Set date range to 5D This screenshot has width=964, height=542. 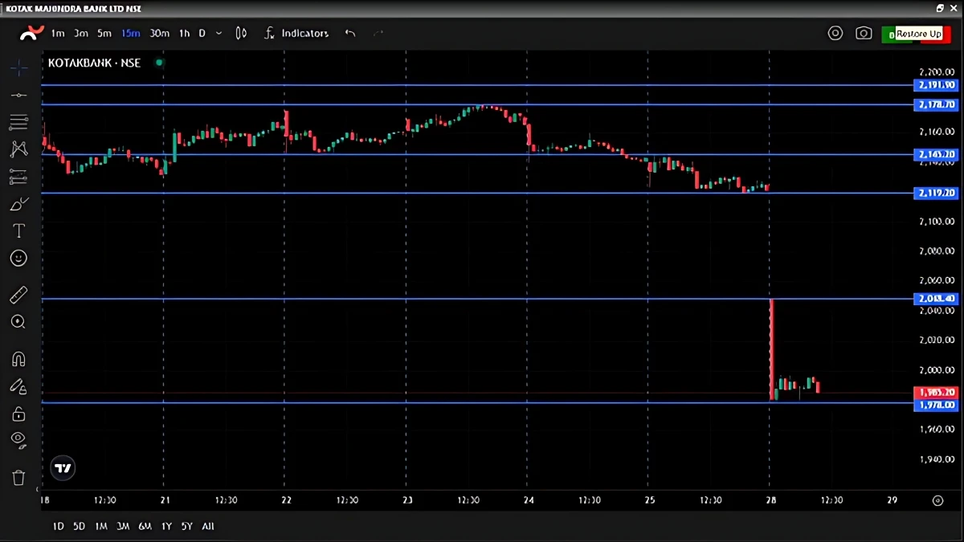pyautogui.click(x=79, y=527)
